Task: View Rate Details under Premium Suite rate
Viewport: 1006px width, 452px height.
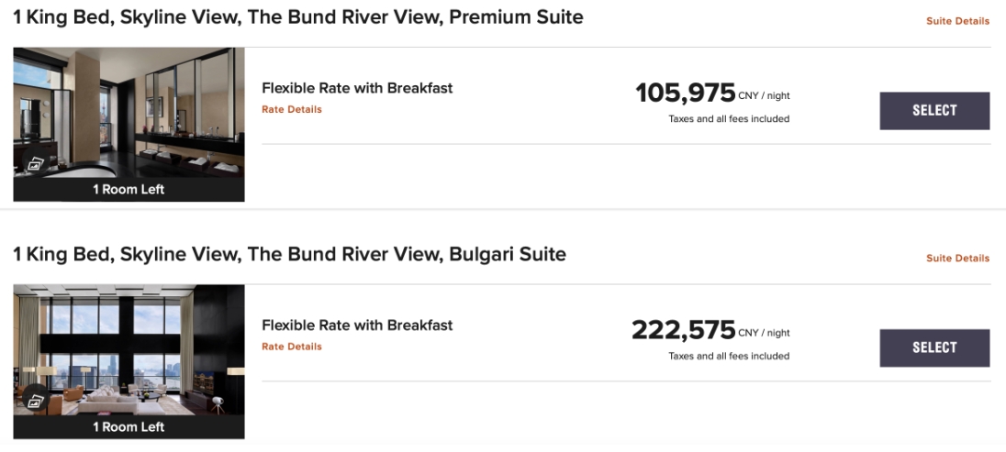Action: click(292, 109)
